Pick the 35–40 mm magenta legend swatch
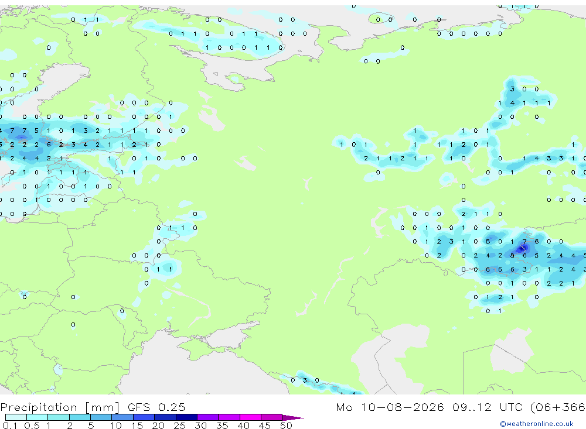 [229, 417]
